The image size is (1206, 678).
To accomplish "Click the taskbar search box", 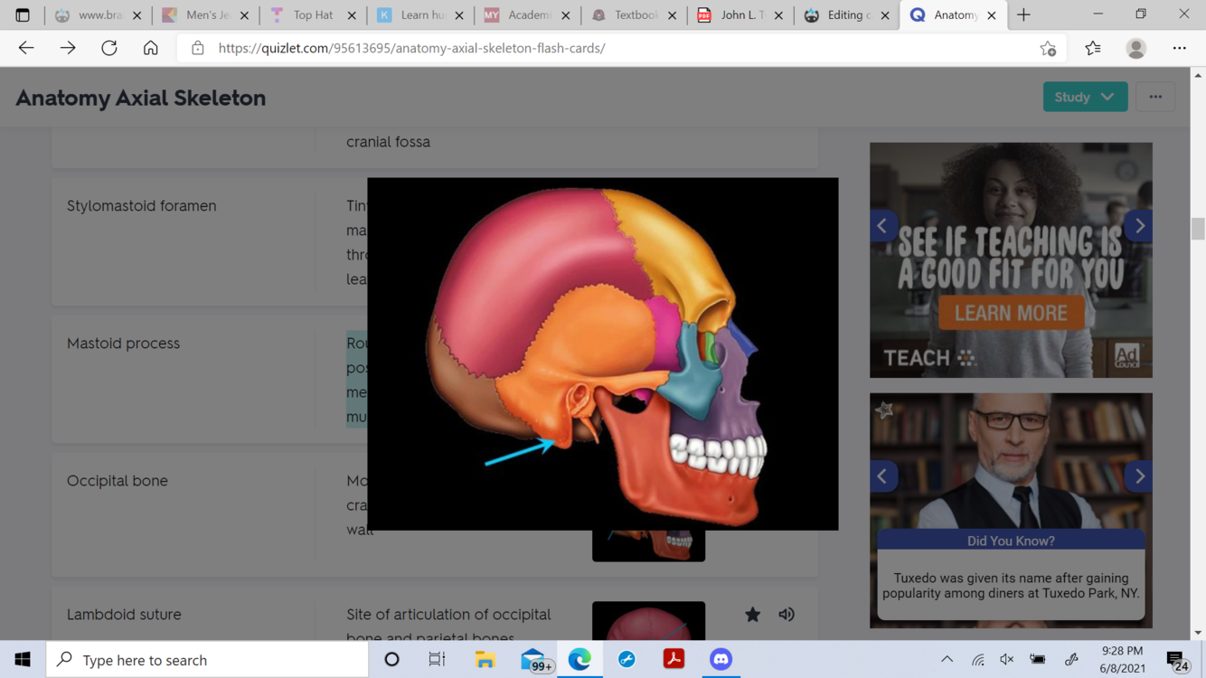I will click(207, 660).
